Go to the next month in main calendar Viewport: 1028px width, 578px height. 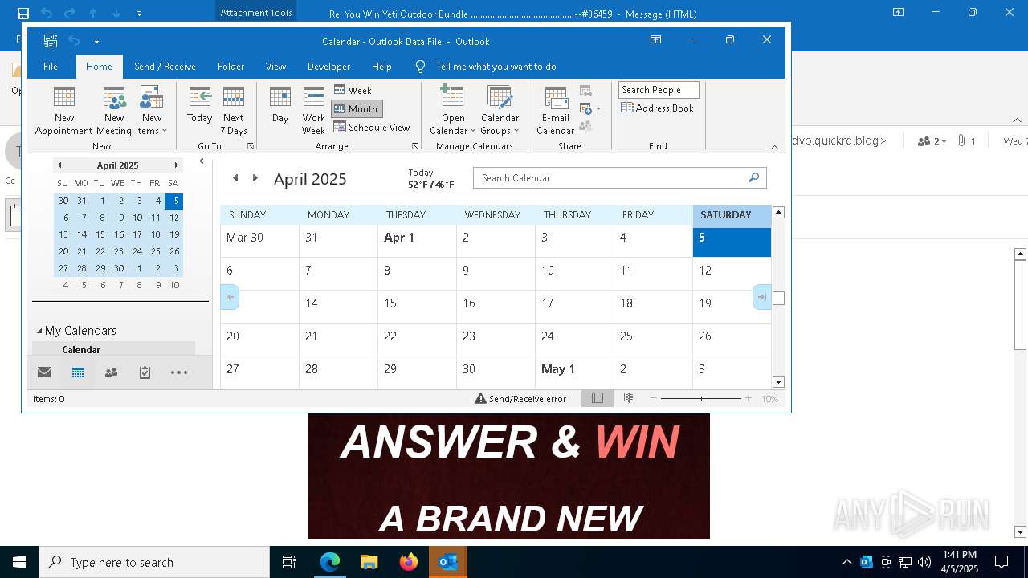tap(255, 178)
